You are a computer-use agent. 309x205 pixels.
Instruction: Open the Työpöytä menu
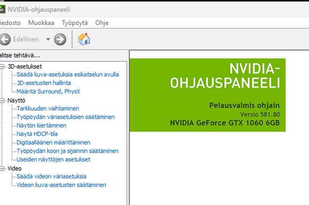pos(75,23)
